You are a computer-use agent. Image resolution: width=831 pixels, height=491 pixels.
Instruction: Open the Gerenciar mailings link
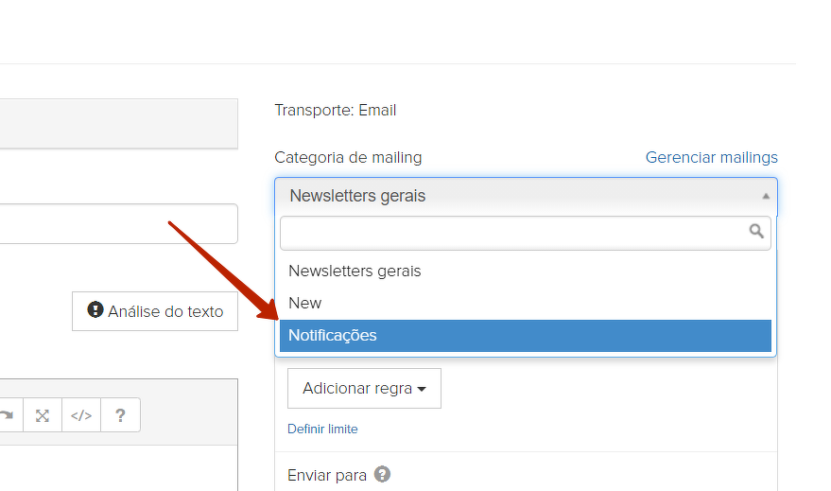tap(711, 157)
